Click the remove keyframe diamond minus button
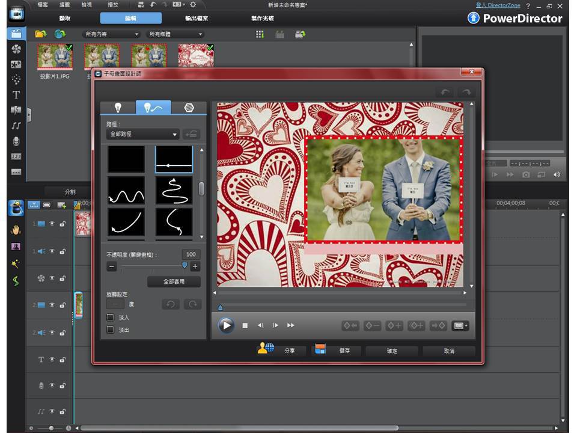 pos(372,325)
